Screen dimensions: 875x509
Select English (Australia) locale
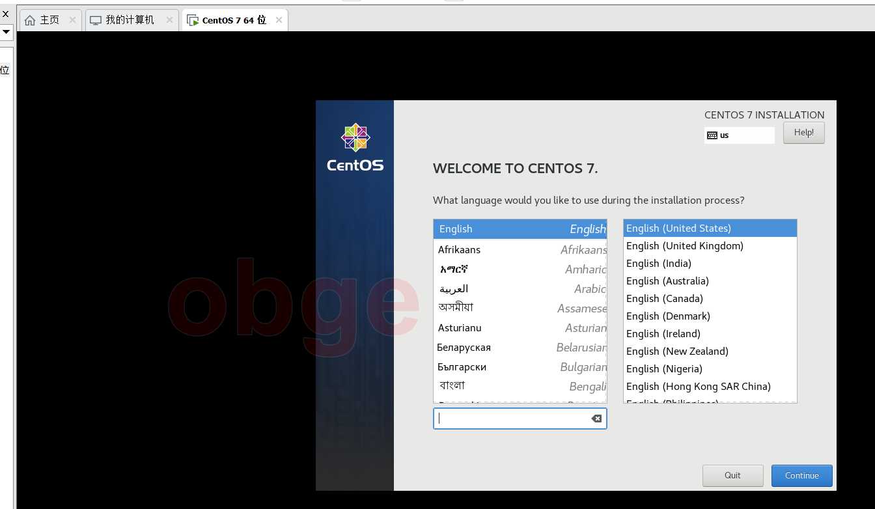click(710, 281)
